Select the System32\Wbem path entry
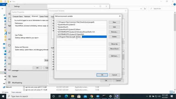Screen dimensions: 176x99 (82, 29)
